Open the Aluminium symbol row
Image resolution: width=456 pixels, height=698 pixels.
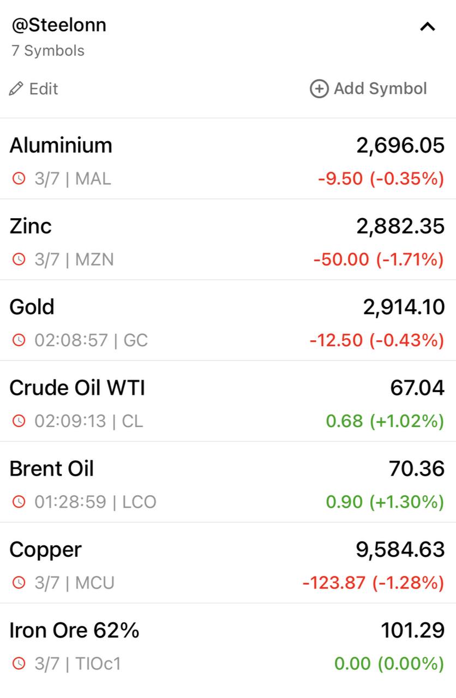coord(228,159)
